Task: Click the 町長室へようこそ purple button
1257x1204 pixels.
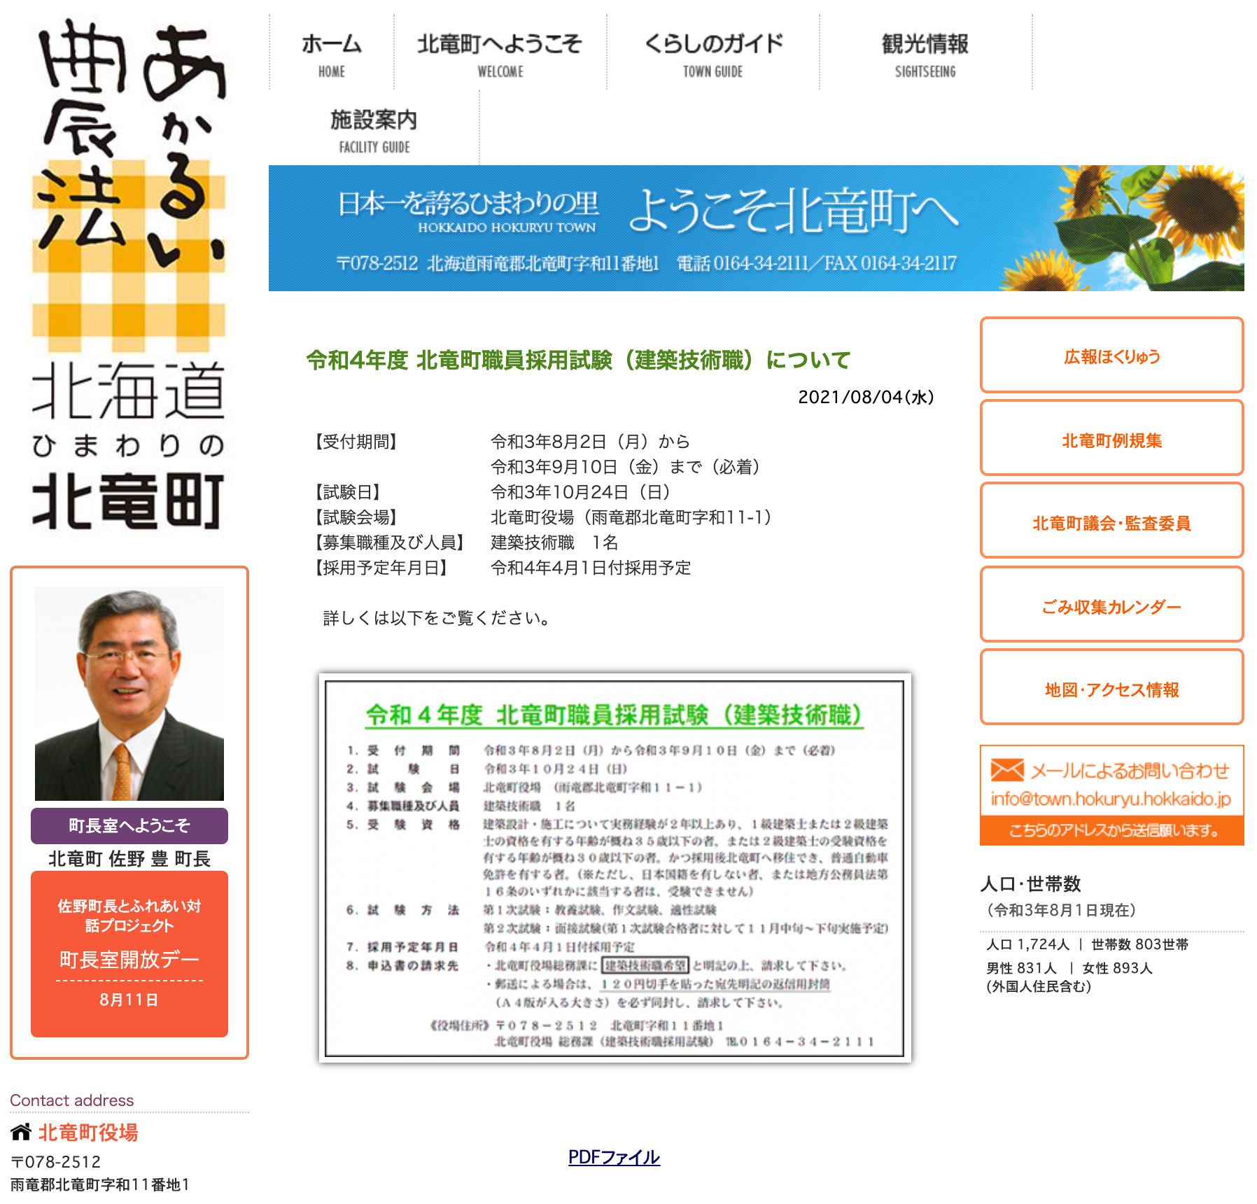Action: coord(129,825)
